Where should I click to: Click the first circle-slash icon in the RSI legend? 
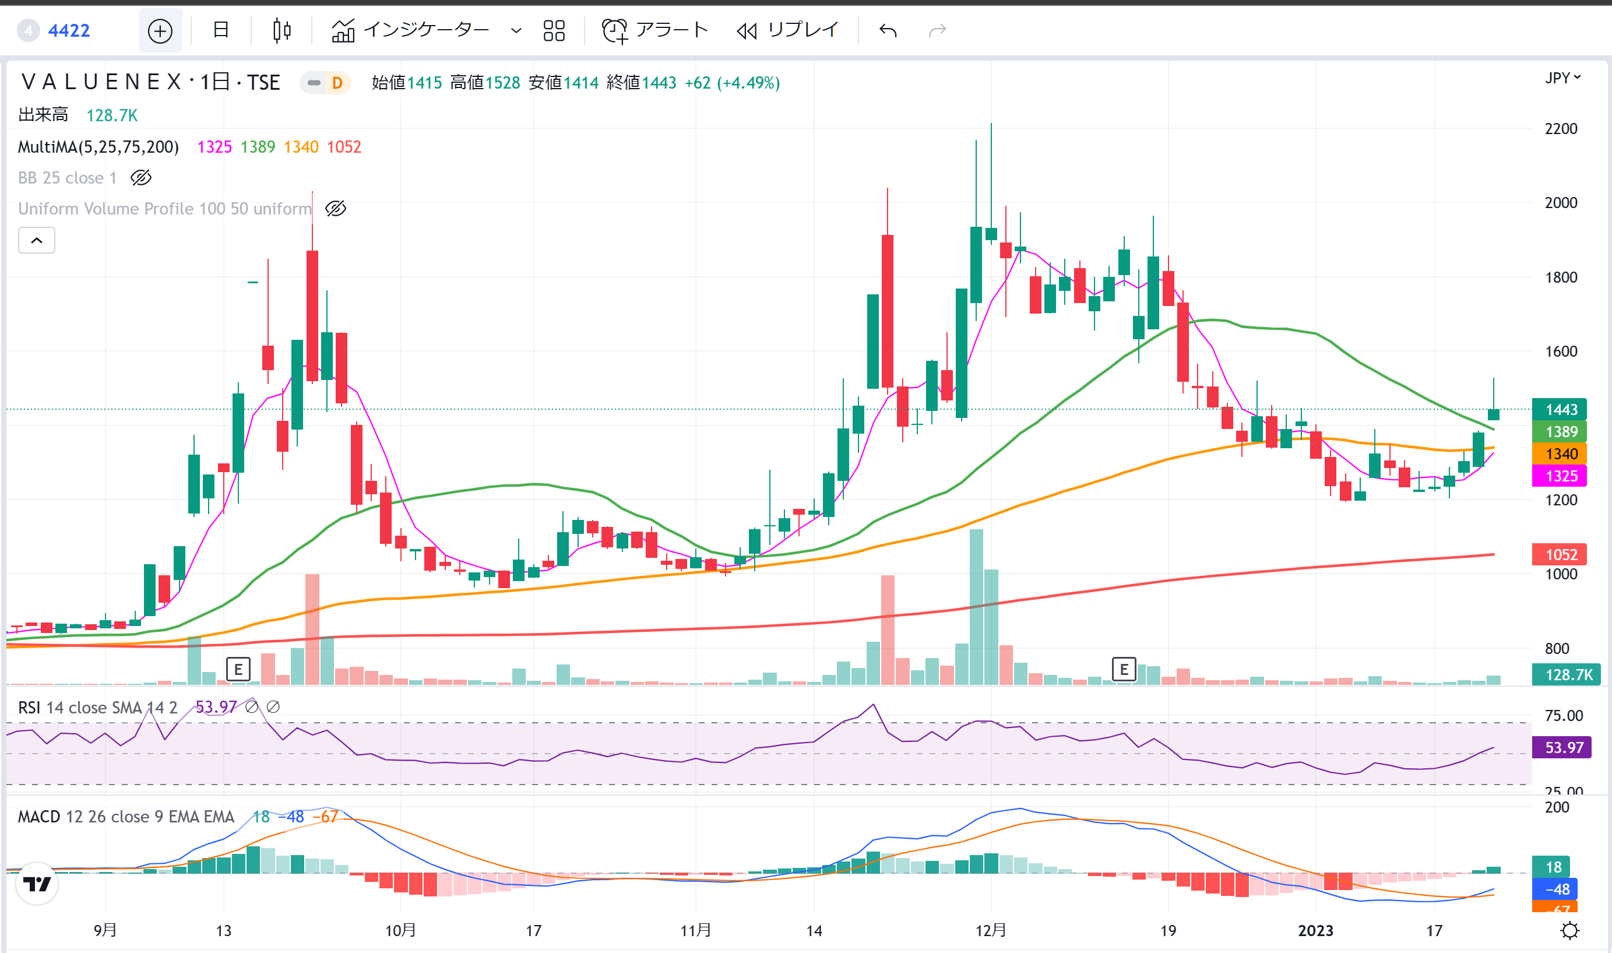(252, 706)
